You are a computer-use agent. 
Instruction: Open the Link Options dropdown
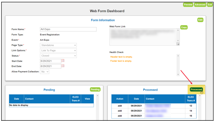click(58, 50)
